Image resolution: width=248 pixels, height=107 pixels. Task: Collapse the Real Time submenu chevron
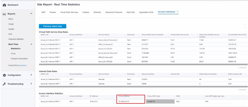click(x=31, y=44)
